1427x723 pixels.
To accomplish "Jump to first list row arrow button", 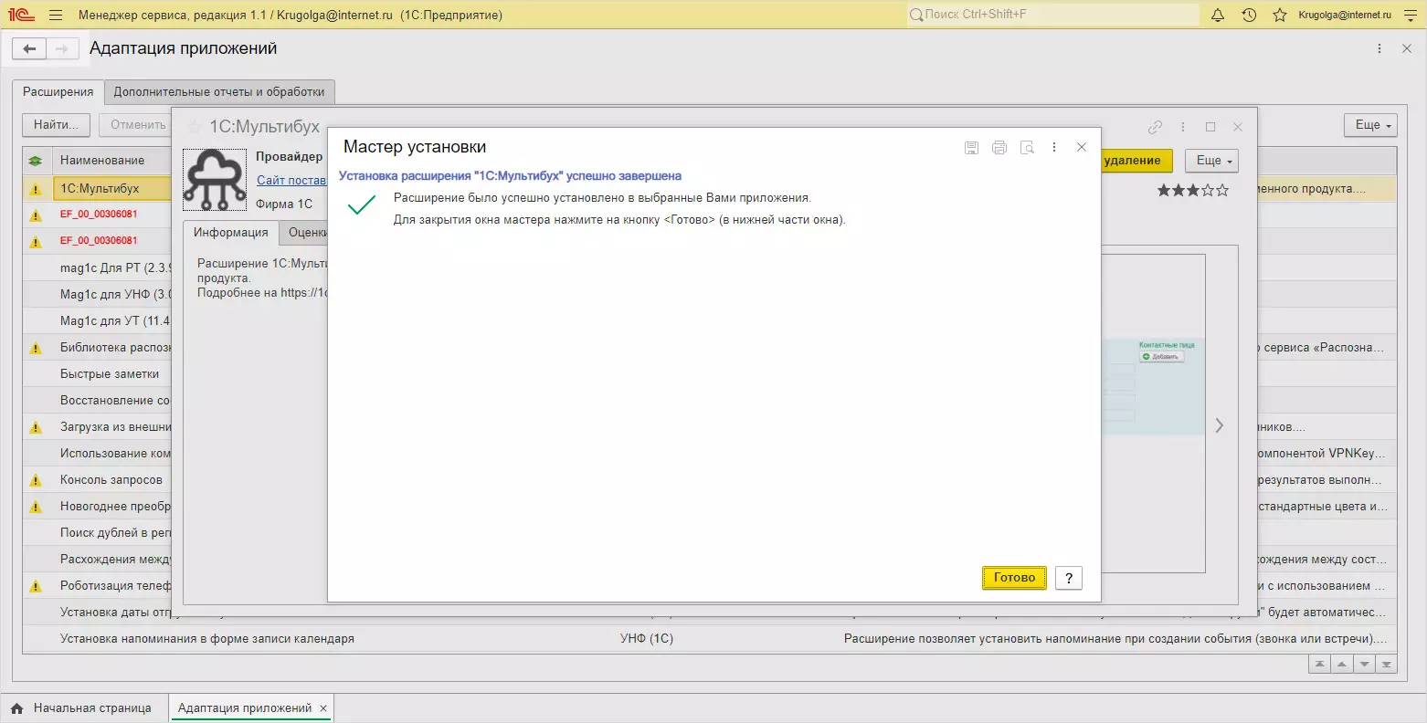I will tap(1319, 665).
